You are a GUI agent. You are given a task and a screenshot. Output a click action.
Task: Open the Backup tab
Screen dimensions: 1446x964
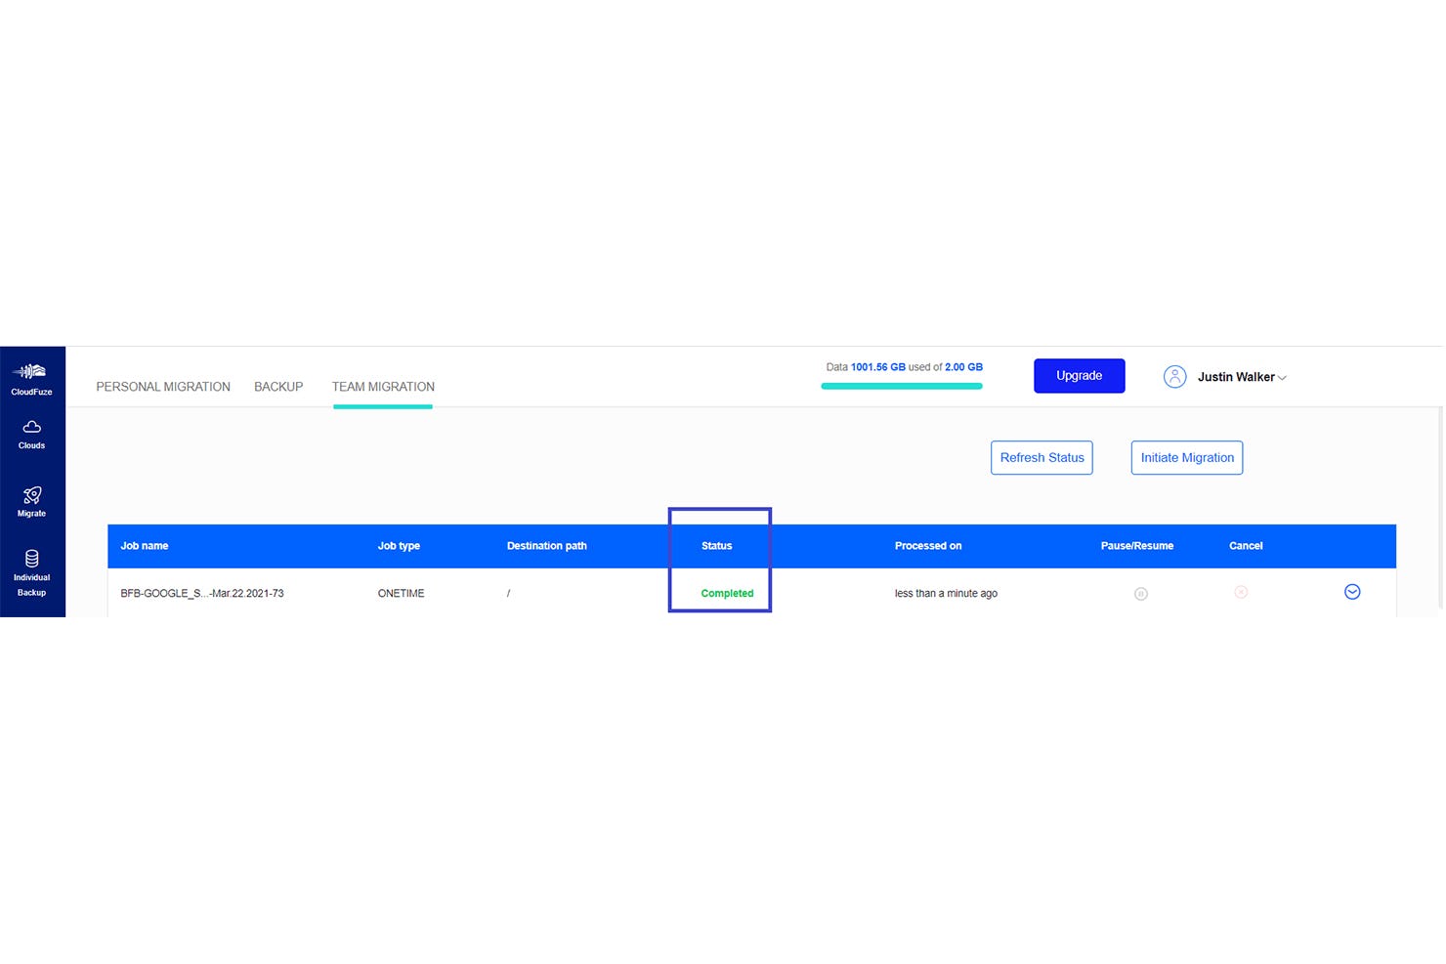pos(277,387)
